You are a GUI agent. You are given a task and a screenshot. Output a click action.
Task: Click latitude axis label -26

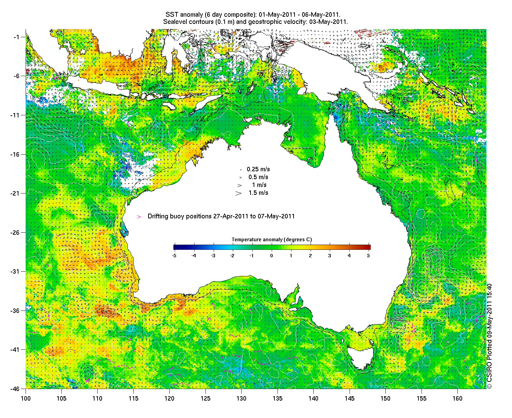point(16,232)
